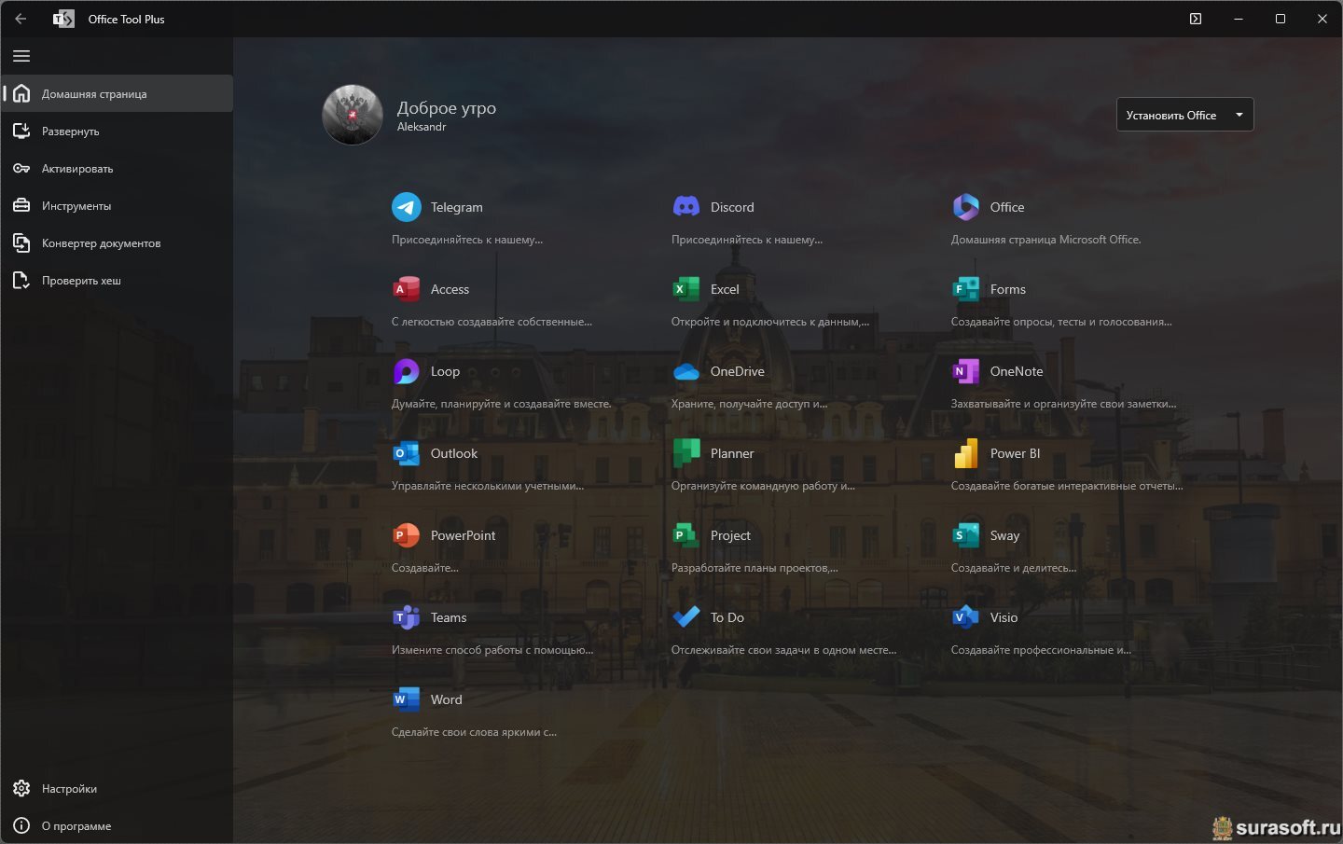Click text 'Измените способ работы с помощью...'

point(492,650)
